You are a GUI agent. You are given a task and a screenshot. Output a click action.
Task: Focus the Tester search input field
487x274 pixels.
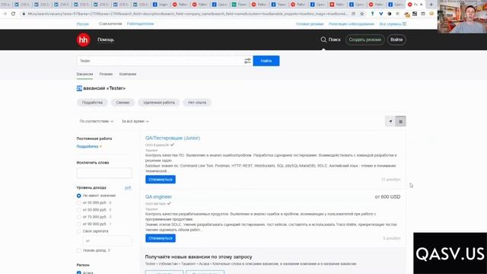160,61
